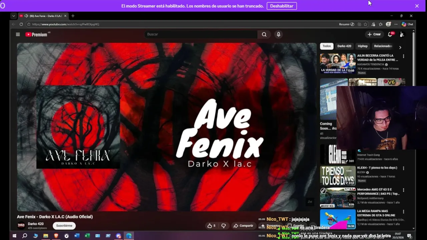Open Windows taskbar search
Screen dimensions: 427x240
(x=25, y=236)
